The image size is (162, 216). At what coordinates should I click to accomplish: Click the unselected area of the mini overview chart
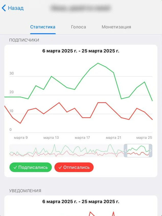66,151
